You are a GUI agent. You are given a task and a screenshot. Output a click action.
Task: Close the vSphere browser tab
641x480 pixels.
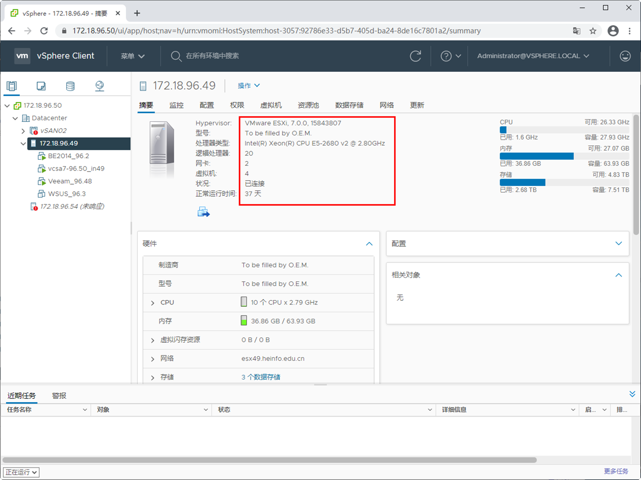coord(118,13)
